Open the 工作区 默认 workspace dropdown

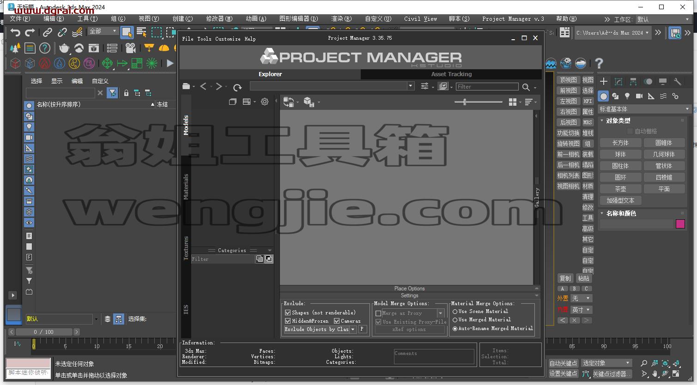[662, 19]
